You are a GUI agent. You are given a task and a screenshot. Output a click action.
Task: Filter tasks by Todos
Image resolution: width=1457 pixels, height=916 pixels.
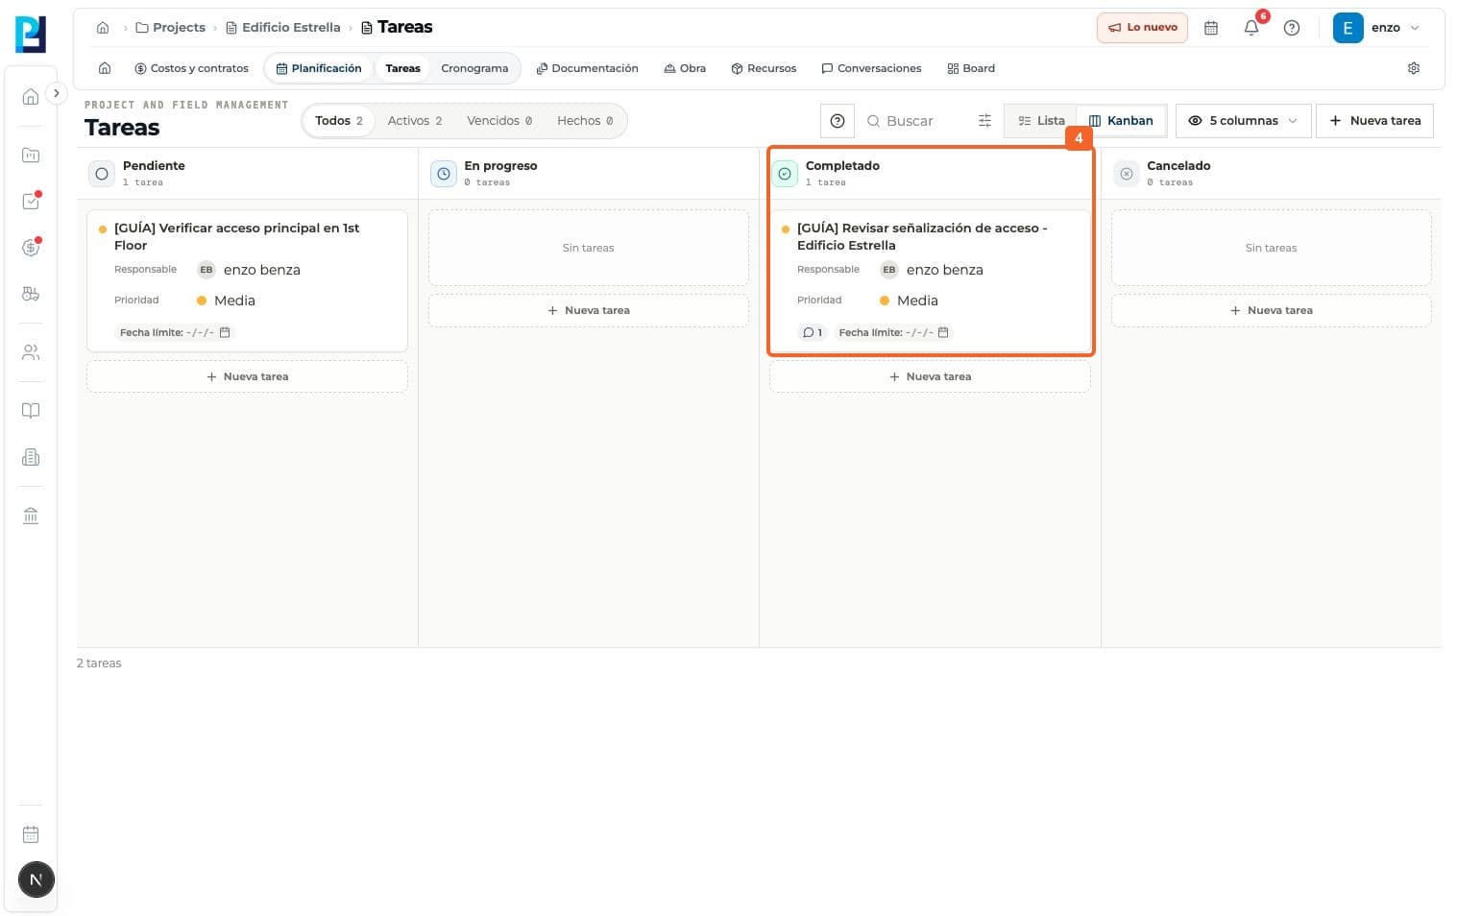pyautogui.click(x=339, y=121)
